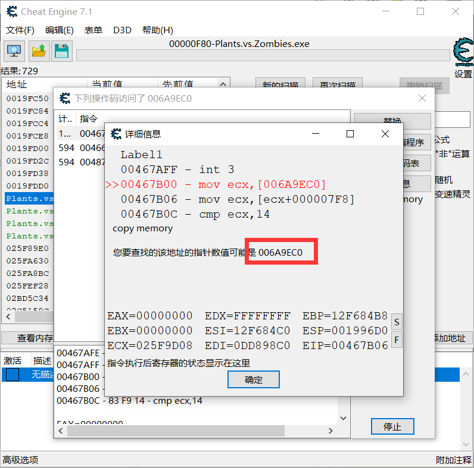
Task: Select the 00467B0C cmp ecx,14 disassembly row
Action: [129, 401]
